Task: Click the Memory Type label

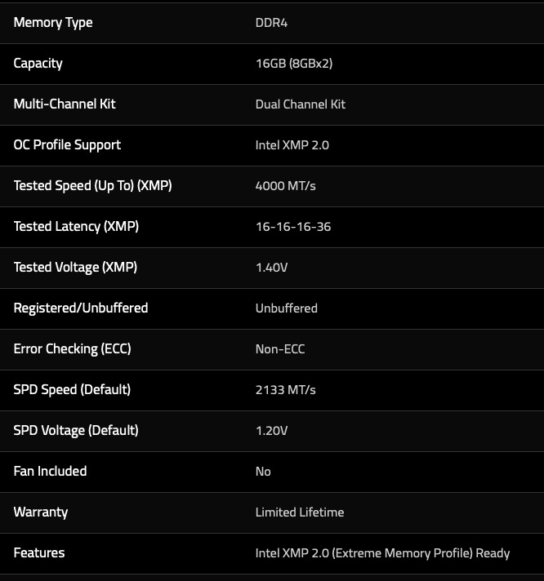Action: click(x=53, y=23)
